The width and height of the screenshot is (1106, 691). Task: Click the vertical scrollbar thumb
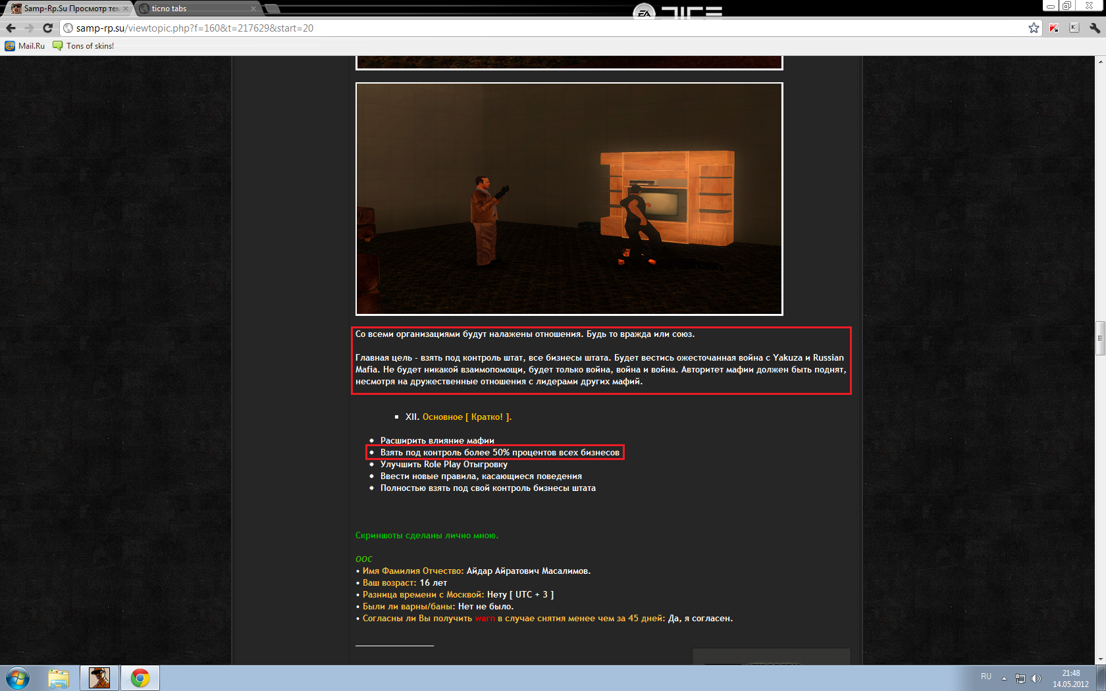1100,338
